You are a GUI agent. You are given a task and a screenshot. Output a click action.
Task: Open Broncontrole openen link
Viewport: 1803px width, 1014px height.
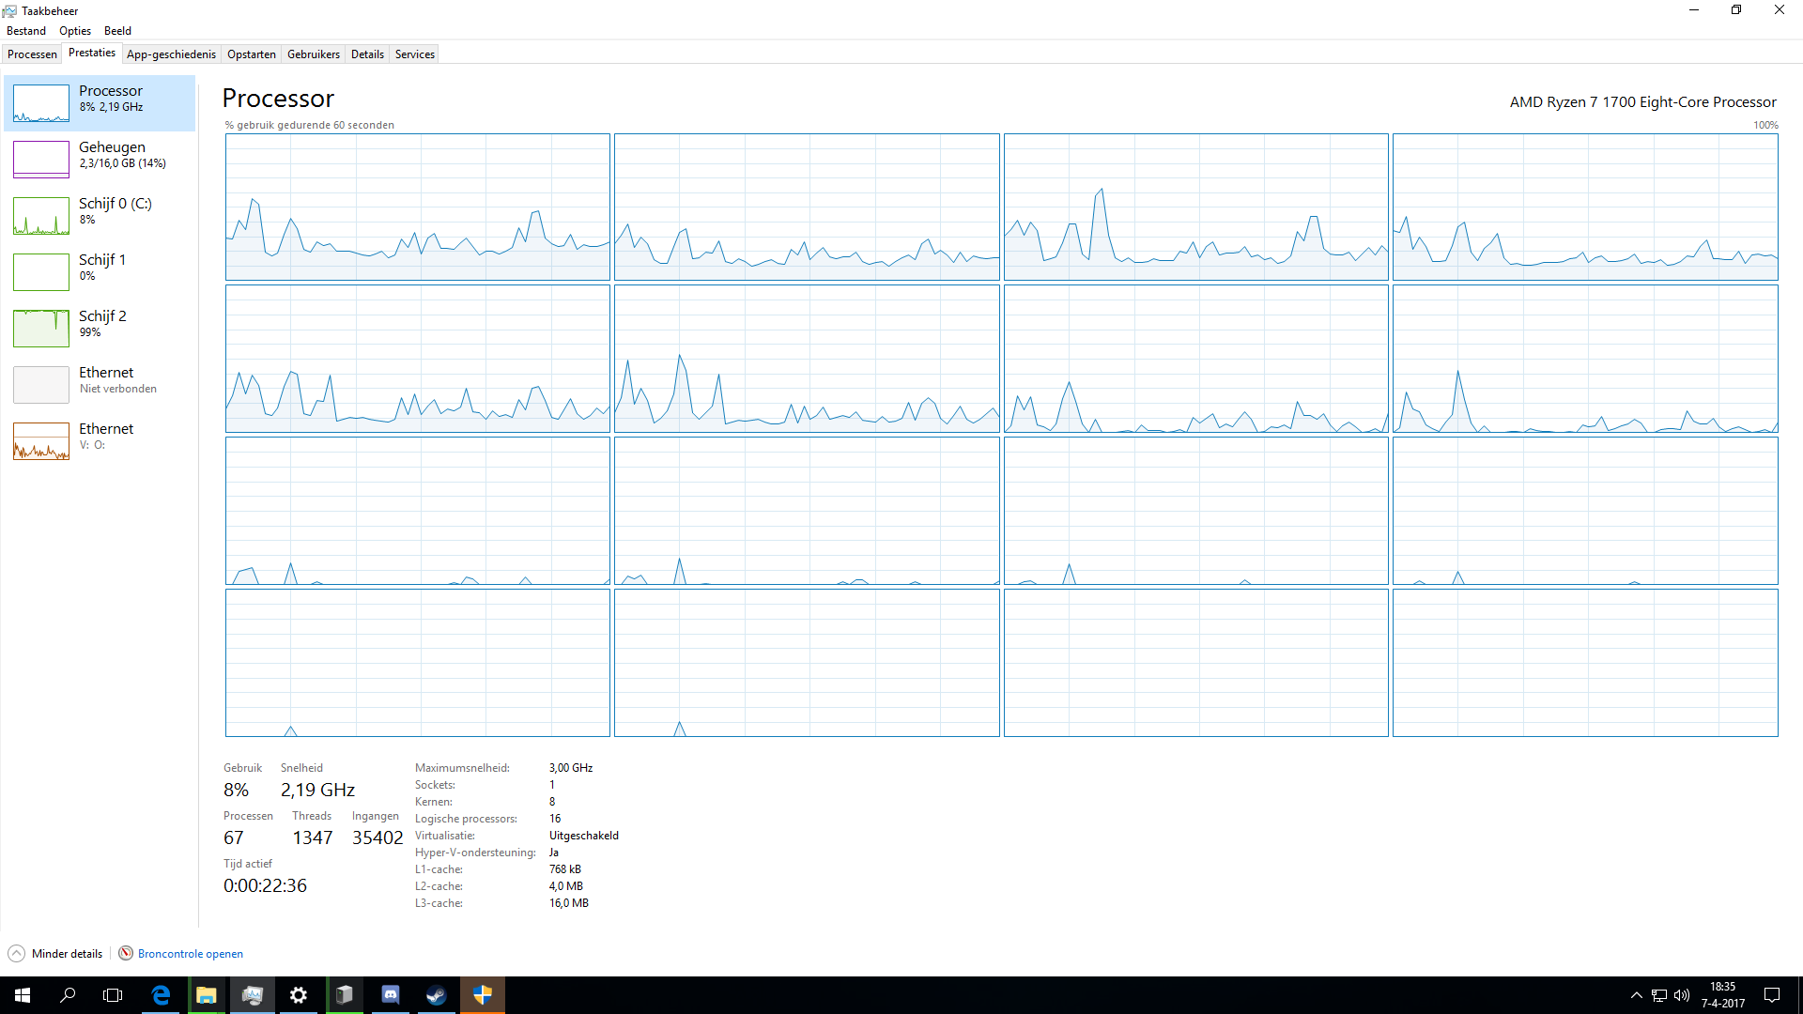(190, 954)
